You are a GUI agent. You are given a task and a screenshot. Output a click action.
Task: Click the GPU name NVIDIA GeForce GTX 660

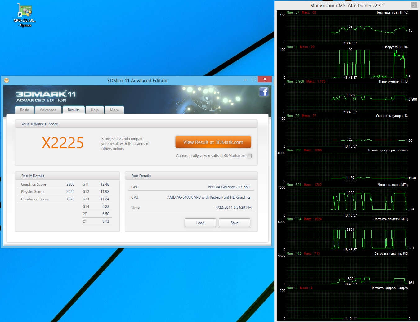coord(229,187)
